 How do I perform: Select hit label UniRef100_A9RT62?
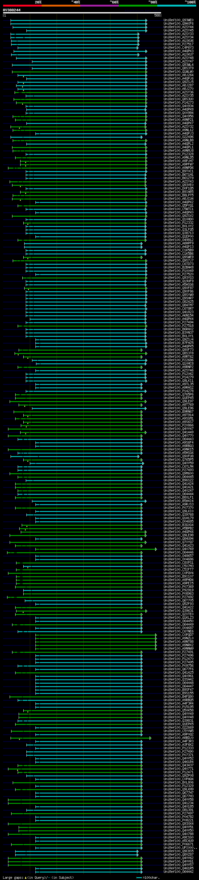pos(178,356)
